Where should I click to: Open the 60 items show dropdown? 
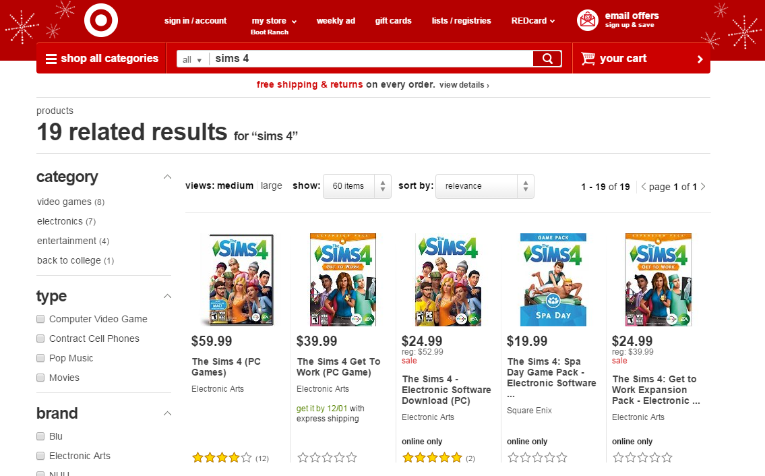coord(357,186)
